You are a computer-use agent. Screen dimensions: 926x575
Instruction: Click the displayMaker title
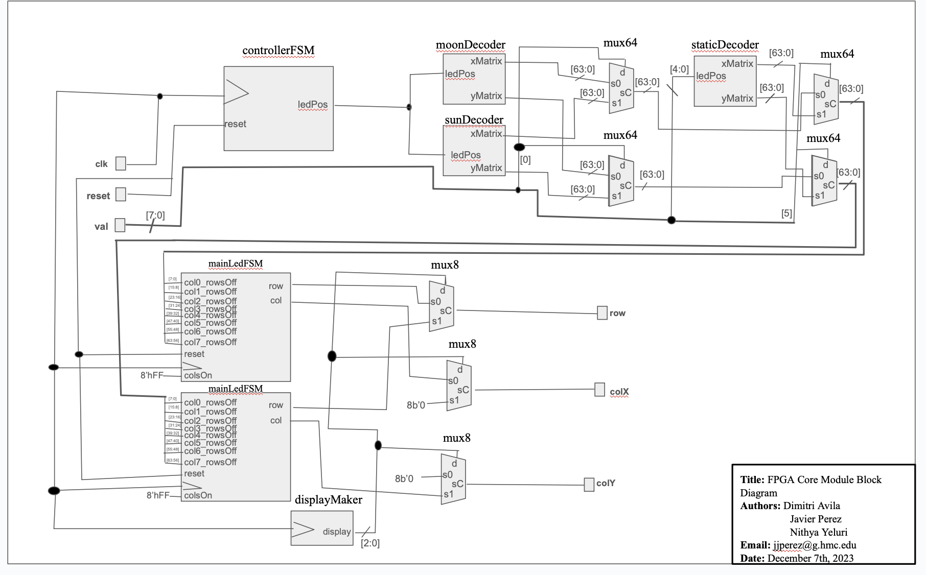(x=329, y=500)
